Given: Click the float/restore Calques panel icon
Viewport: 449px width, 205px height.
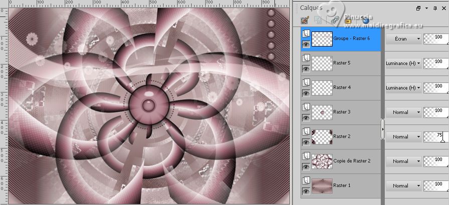Looking at the screenshot, I should pyautogui.click(x=418, y=8).
